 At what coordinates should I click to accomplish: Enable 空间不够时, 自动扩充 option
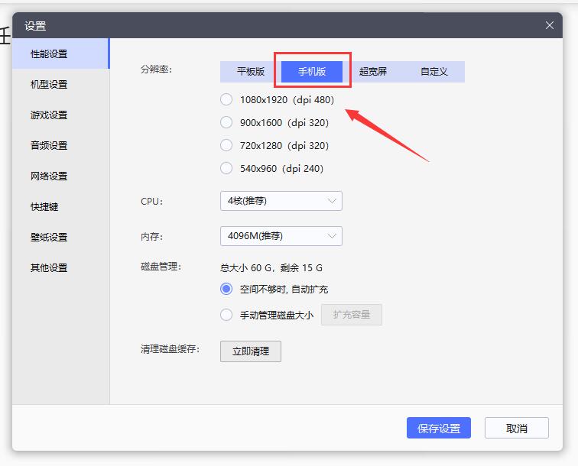[226, 289]
